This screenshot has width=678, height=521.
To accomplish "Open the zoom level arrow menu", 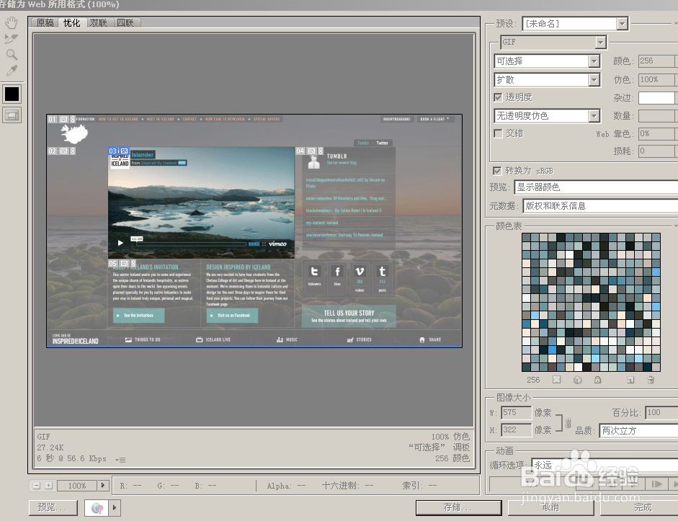I will 103,486.
